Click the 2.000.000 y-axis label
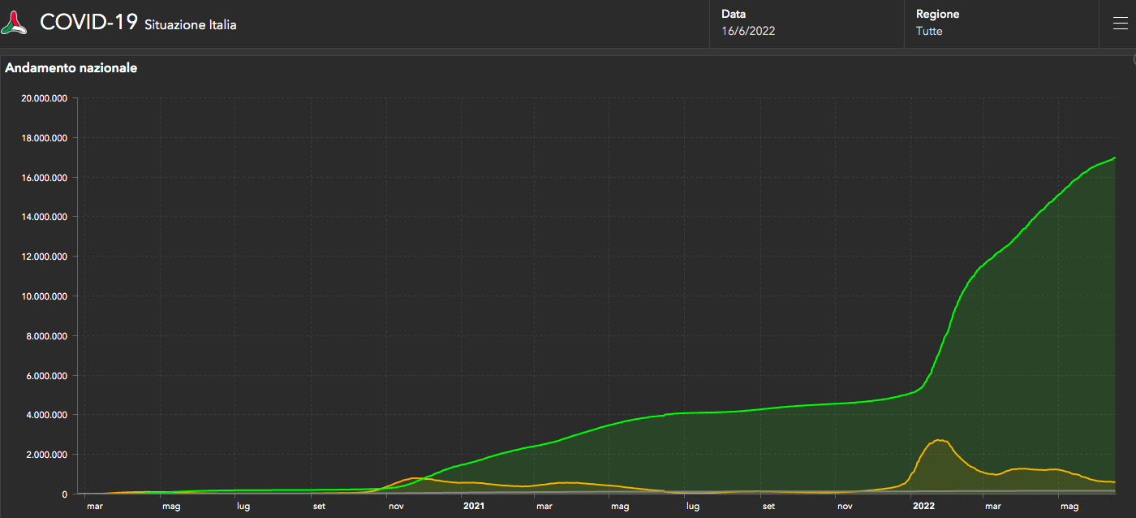This screenshot has height=518, width=1136. (50, 455)
